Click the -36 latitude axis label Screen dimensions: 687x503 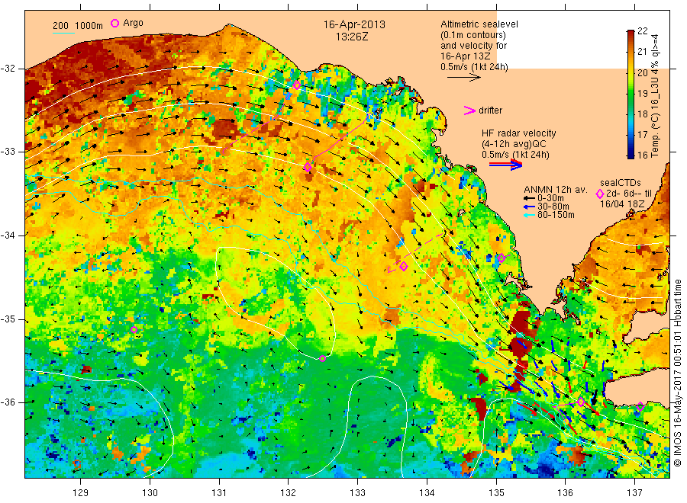tap(8, 402)
